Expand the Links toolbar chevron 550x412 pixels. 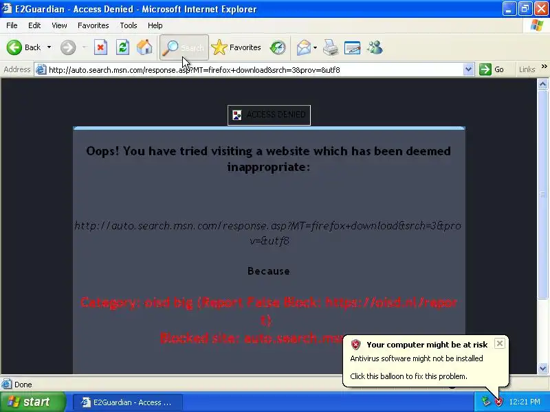(x=544, y=67)
